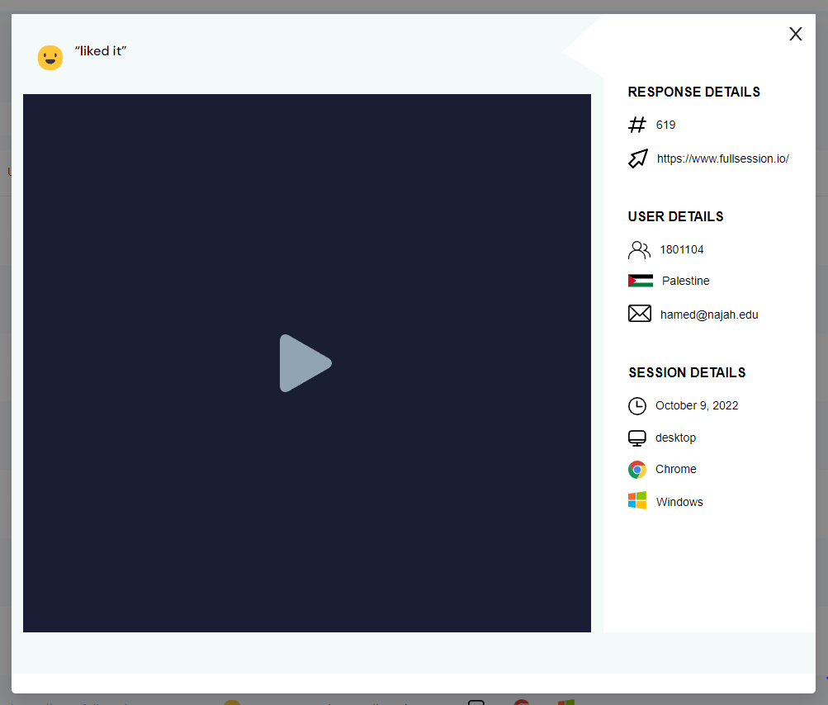This screenshot has width=828, height=705.
Task: Click the Windows logo icon
Action: [637, 500]
